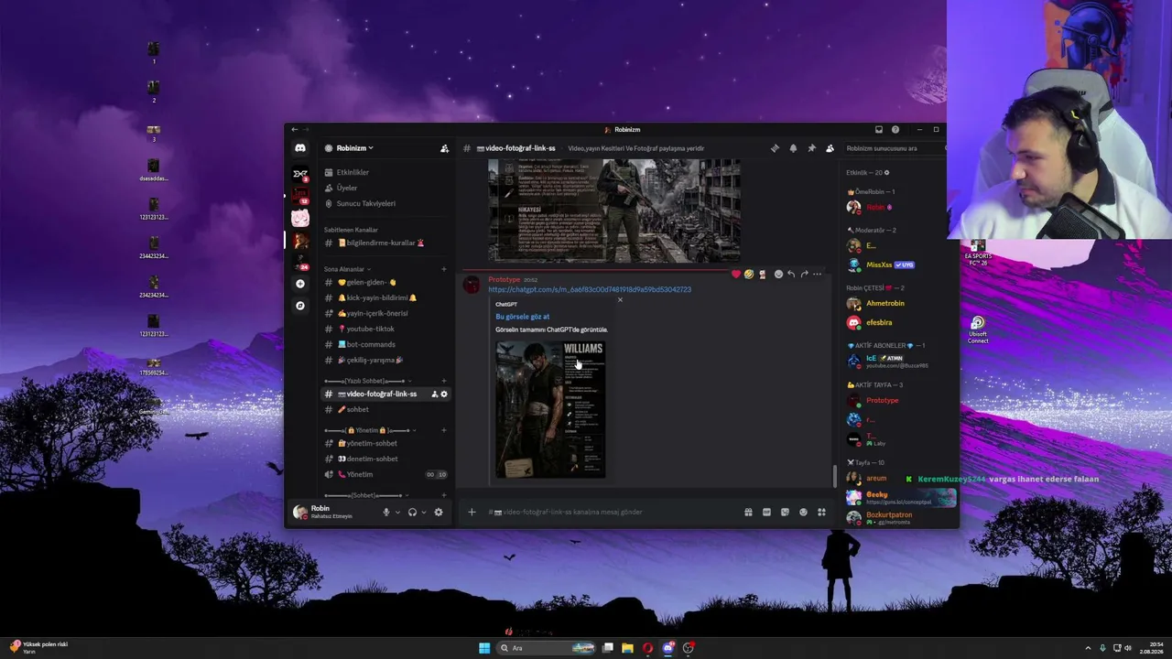Add channel to Sona Alınanlar with plus
This screenshot has height=659, width=1172.
pos(444,269)
